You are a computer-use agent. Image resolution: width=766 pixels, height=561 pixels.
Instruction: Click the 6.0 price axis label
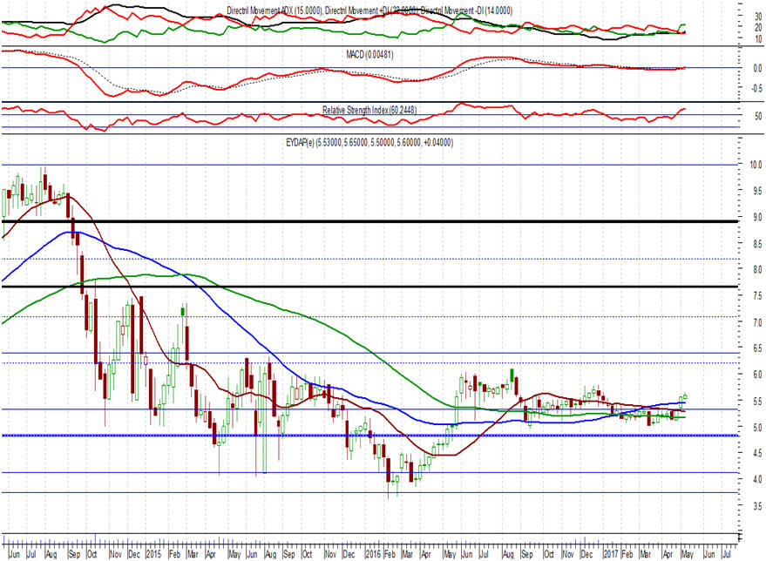(757, 375)
